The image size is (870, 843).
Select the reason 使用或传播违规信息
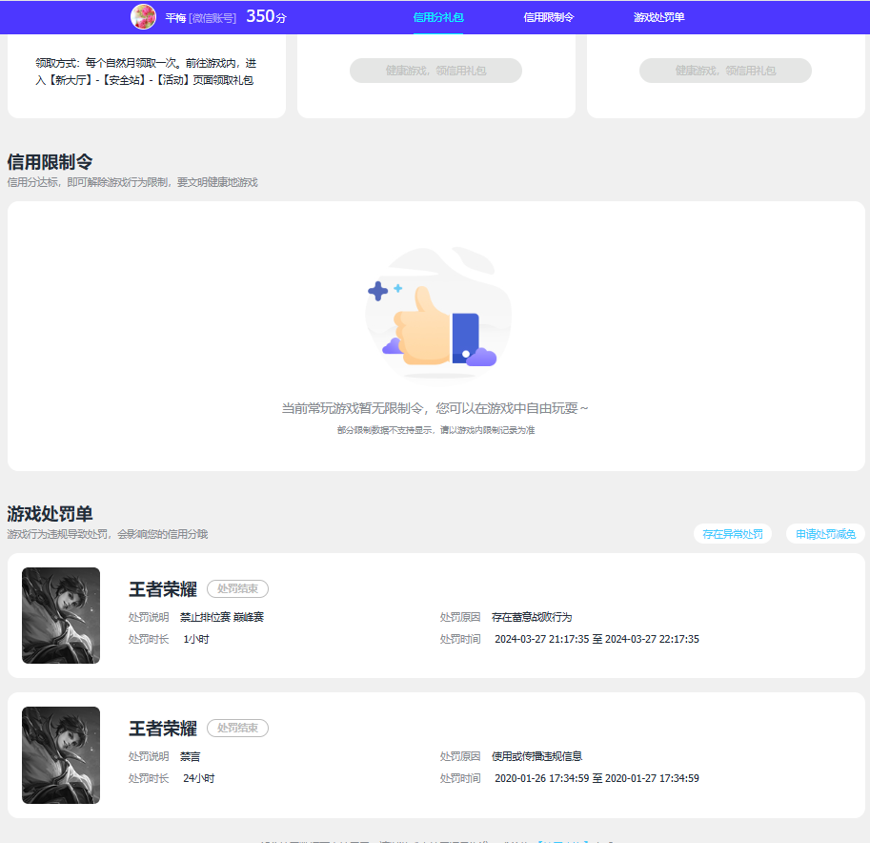(x=536, y=756)
